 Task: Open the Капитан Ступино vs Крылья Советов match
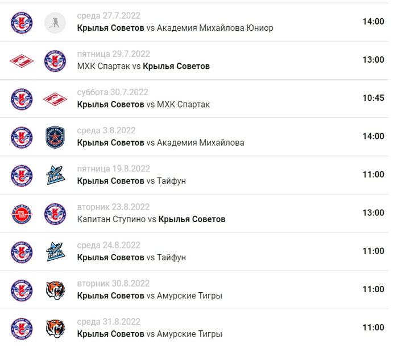click(151, 219)
